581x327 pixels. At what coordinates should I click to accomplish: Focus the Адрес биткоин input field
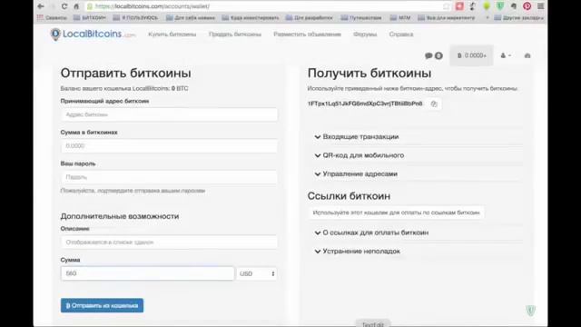click(169, 114)
